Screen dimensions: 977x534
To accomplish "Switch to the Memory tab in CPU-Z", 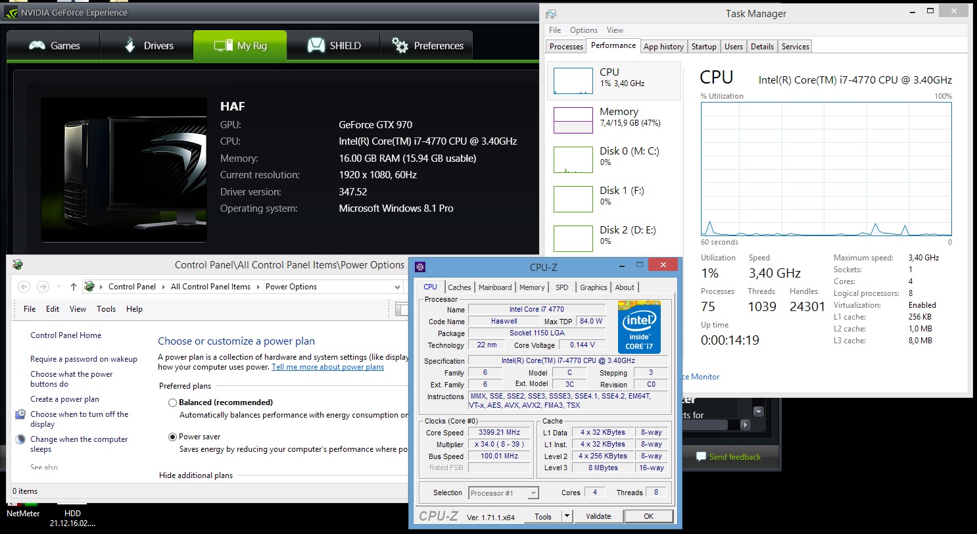I will pos(532,287).
